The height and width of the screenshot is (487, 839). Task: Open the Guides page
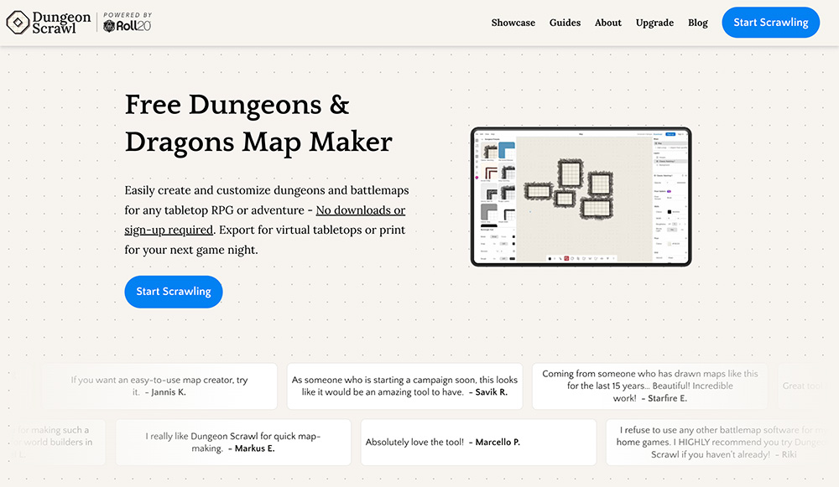565,23
